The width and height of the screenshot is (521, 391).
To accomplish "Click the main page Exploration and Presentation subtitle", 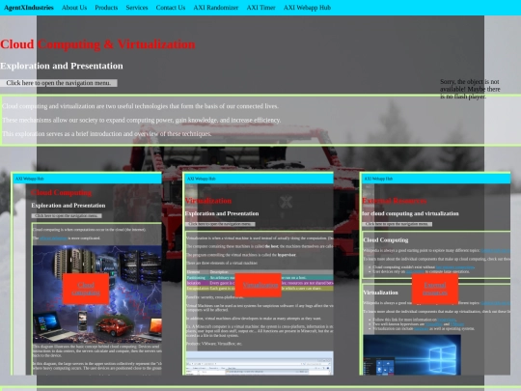I will point(62,66).
